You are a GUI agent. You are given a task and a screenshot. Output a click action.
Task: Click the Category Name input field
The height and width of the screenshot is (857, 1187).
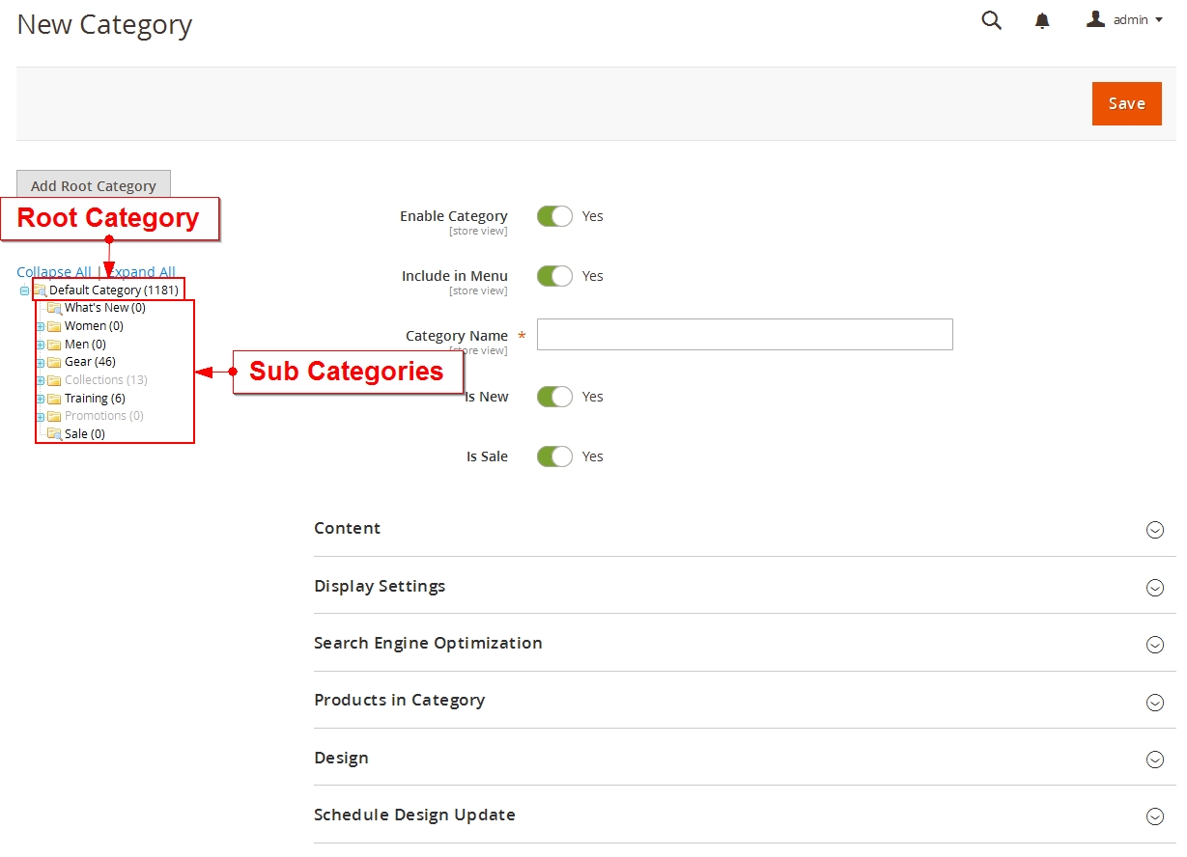[x=744, y=334]
